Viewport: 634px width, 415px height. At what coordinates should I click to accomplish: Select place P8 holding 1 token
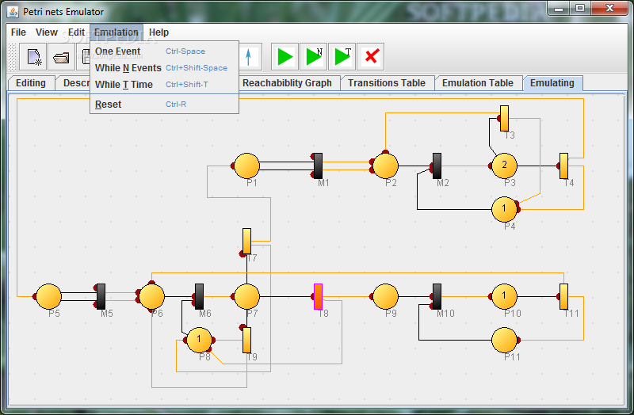(x=199, y=340)
